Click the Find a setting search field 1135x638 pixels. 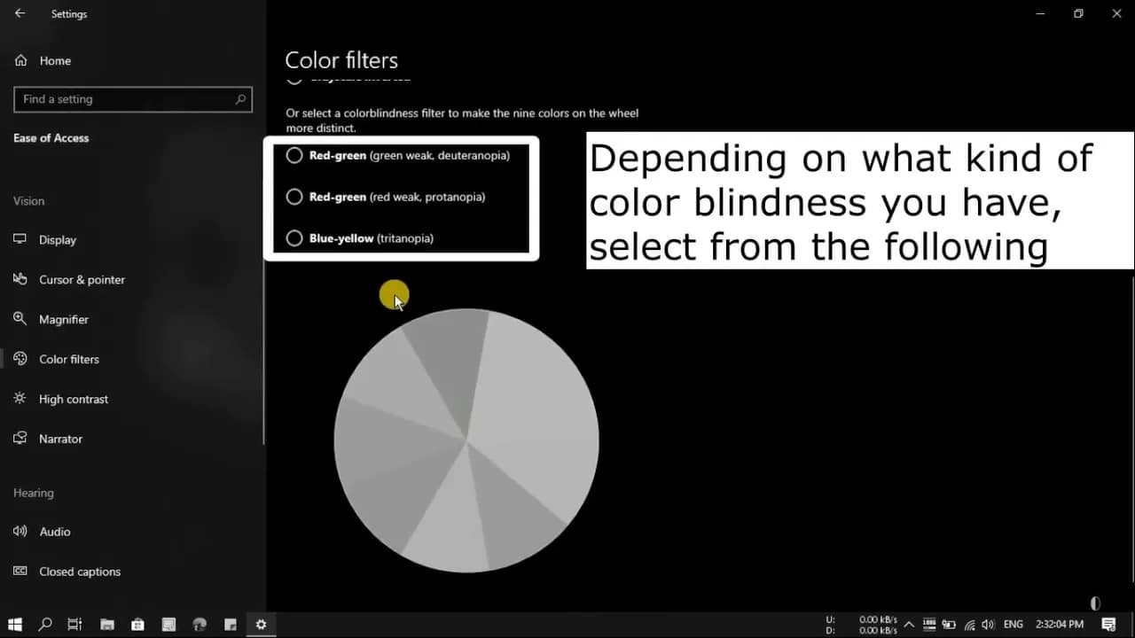click(124, 99)
